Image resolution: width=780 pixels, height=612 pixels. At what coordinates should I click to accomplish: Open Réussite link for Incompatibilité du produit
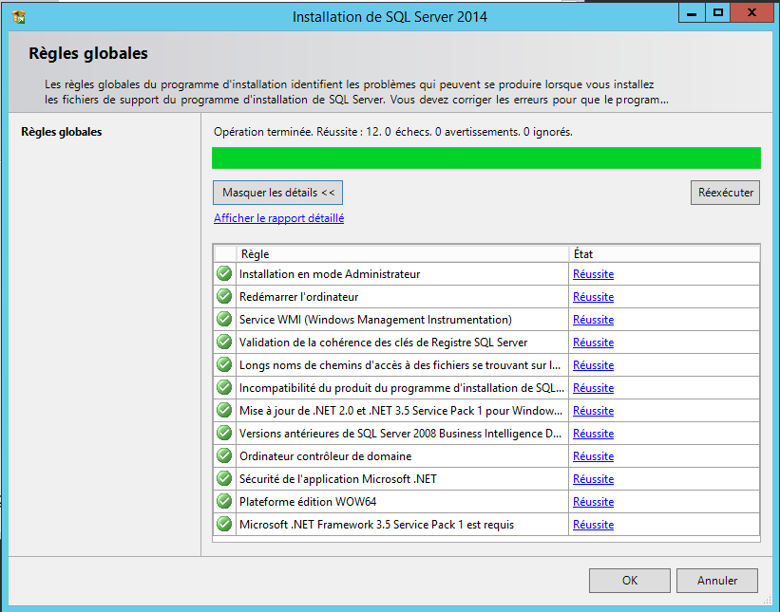pos(593,388)
